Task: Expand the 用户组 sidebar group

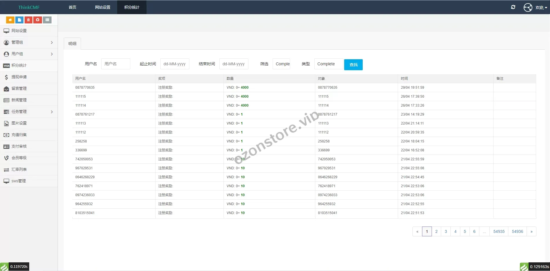Action: pos(28,54)
